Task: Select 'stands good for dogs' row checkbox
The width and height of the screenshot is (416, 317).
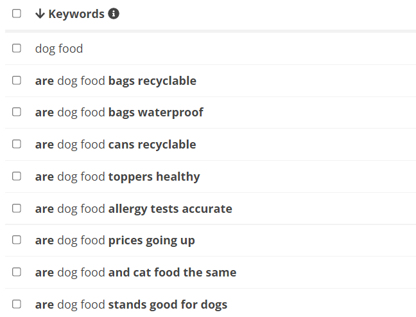Action: [x=17, y=304]
